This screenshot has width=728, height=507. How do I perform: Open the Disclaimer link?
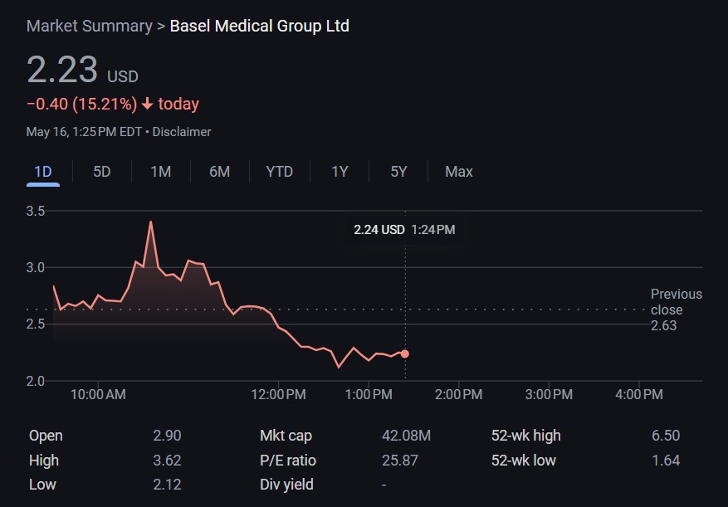(182, 132)
